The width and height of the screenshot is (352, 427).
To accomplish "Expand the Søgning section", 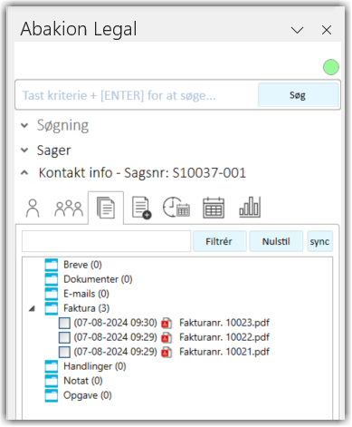I will pyautogui.click(x=24, y=125).
